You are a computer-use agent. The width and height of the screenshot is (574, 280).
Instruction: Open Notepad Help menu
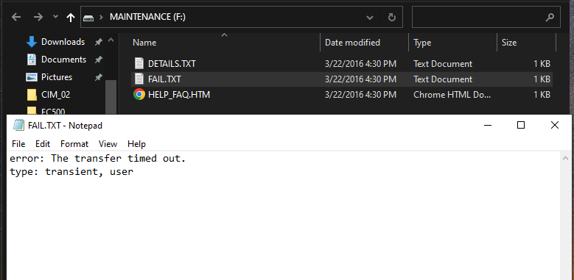tap(136, 144)
